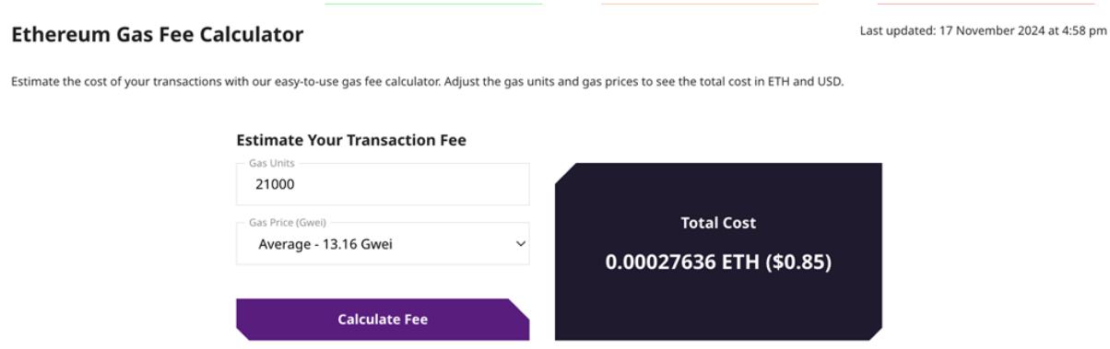1110x349 pixels.
Task: Select the 21000 value in Gas Units
Action: (275, 184)
